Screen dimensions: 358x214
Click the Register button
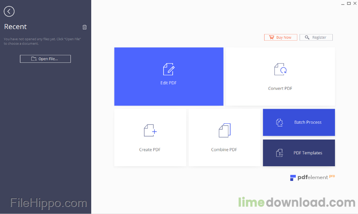(x=316, y=37)
